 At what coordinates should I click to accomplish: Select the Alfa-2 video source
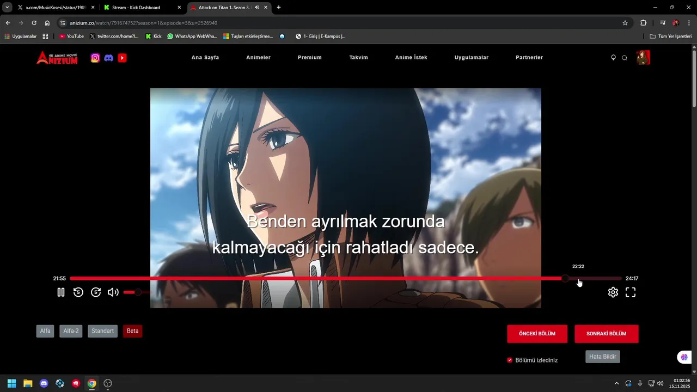[71, 331]
